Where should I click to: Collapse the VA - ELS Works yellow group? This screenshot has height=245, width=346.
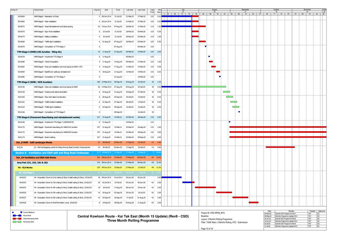click(x=25, y=167)
